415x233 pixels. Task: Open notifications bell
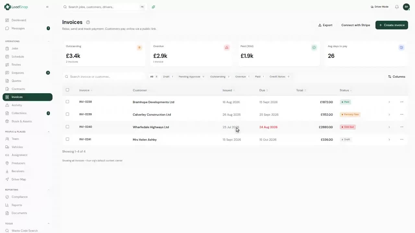397,7
